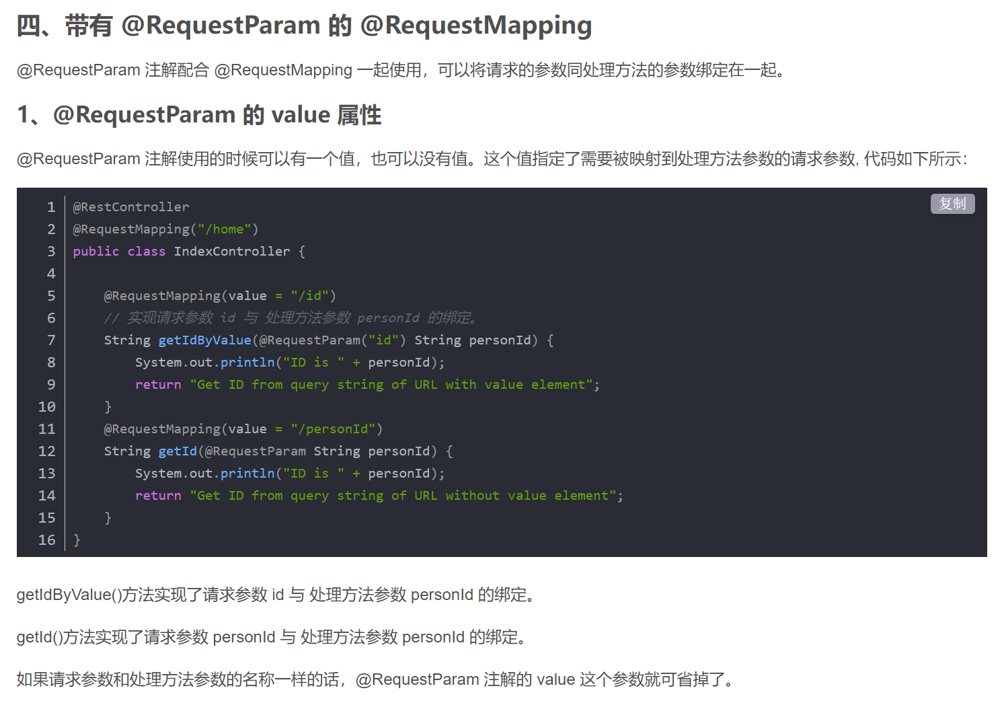
Task: Click line number 10 in code gutter
Action: click(x=46, y=407)
